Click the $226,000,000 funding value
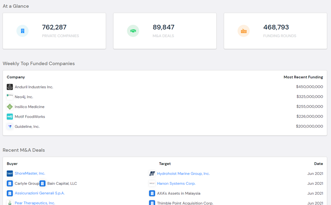Viewport: 331px width, 205px height. [309, 116]
